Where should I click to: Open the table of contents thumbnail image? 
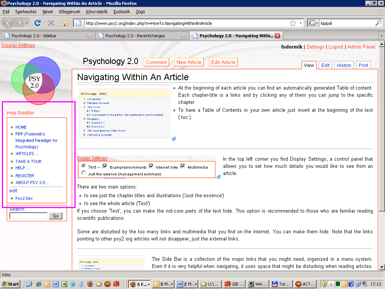click(125, 112)
